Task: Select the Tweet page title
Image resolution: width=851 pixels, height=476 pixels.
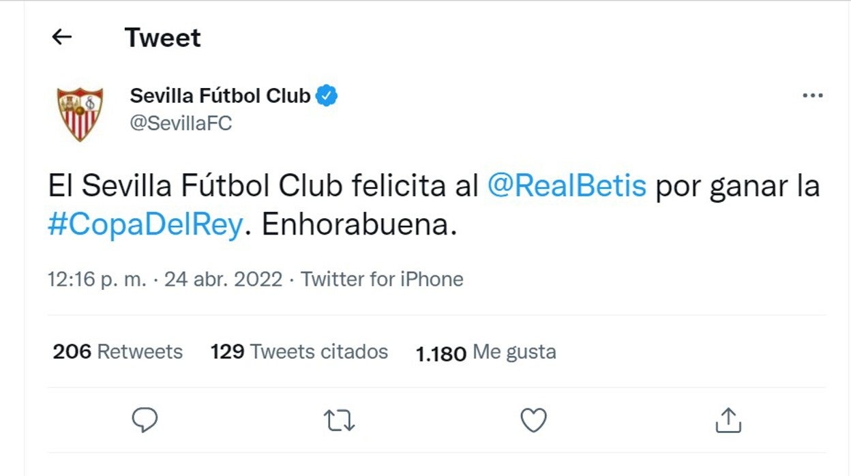Action: (x=162, y=38)
